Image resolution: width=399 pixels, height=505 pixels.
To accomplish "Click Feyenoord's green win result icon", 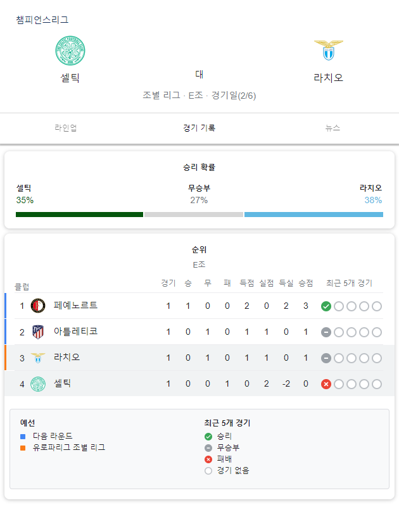I will 326,306.
